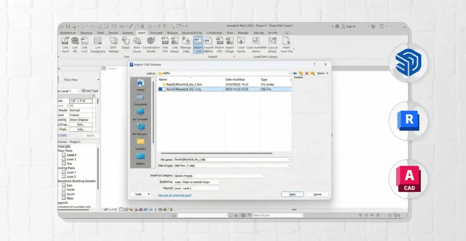Click the blue back arrow in dialog
Image resolution: width=466 pixels, height=241 pixels.
(x=295, y=73)
